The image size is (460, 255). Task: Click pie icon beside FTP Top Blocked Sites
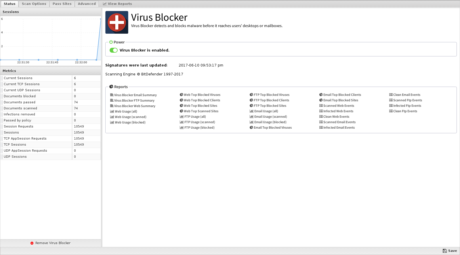pos(251,105)
